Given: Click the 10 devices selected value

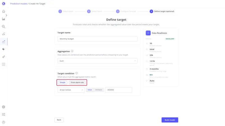Looking at the screenshot, I should pyautogui.click(x=151, y=43).
